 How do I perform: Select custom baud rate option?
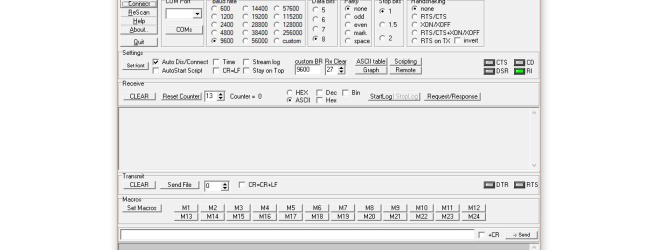[276, 41]
